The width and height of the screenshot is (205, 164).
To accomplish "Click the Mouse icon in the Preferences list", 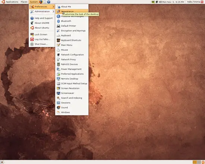I will (58, 50).
